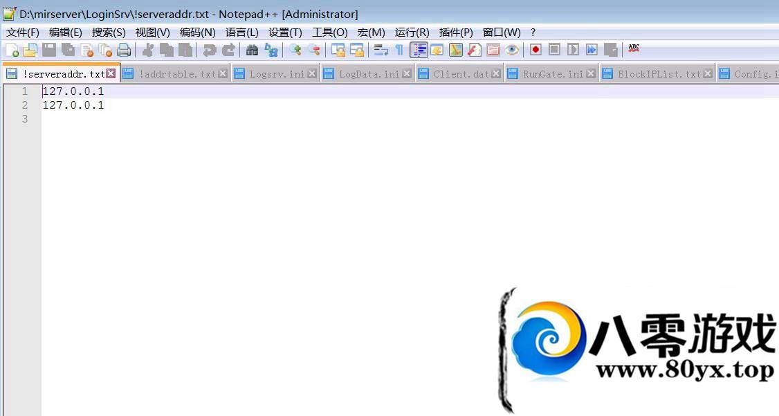Open the 文件(F) menu
The height and width of the screenshot is (416, 779).
click(23, 33)
